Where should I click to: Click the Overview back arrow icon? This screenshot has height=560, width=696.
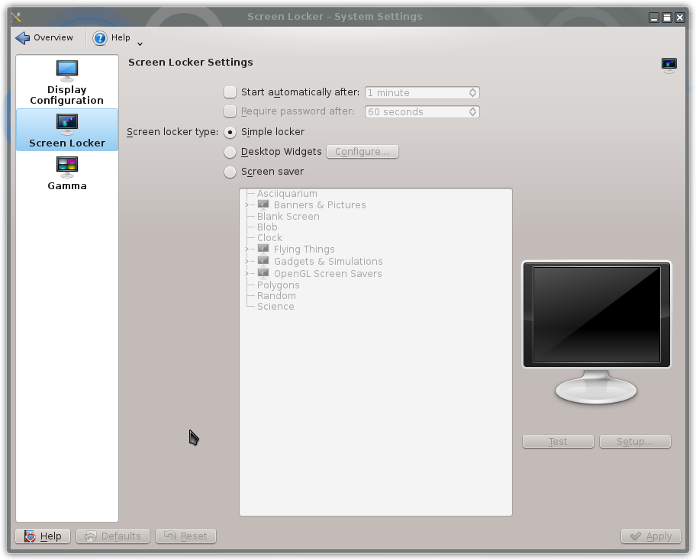[23, 37]
